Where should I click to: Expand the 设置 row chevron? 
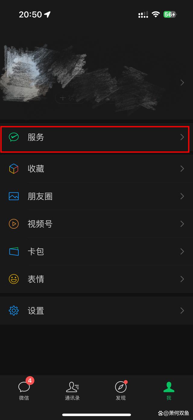tap(182, 311)
